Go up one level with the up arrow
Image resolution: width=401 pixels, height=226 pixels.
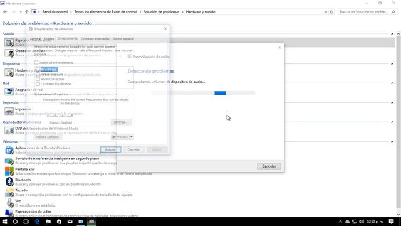click(x=26, y=12)
